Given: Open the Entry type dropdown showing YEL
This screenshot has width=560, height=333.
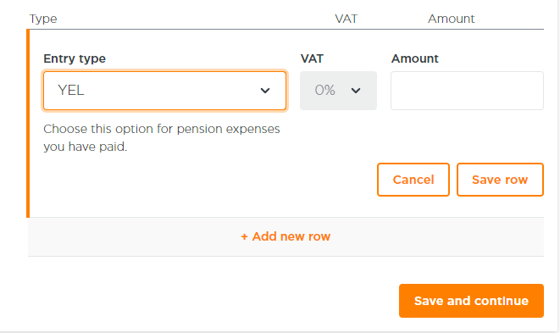Looking at the screenshot, I should pyautogui.click(x=164, y=91).
